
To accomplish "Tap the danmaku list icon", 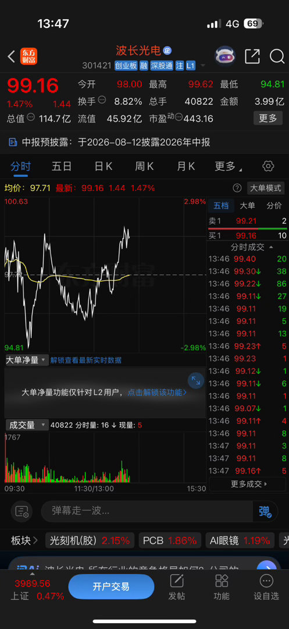I will [21, 511].
